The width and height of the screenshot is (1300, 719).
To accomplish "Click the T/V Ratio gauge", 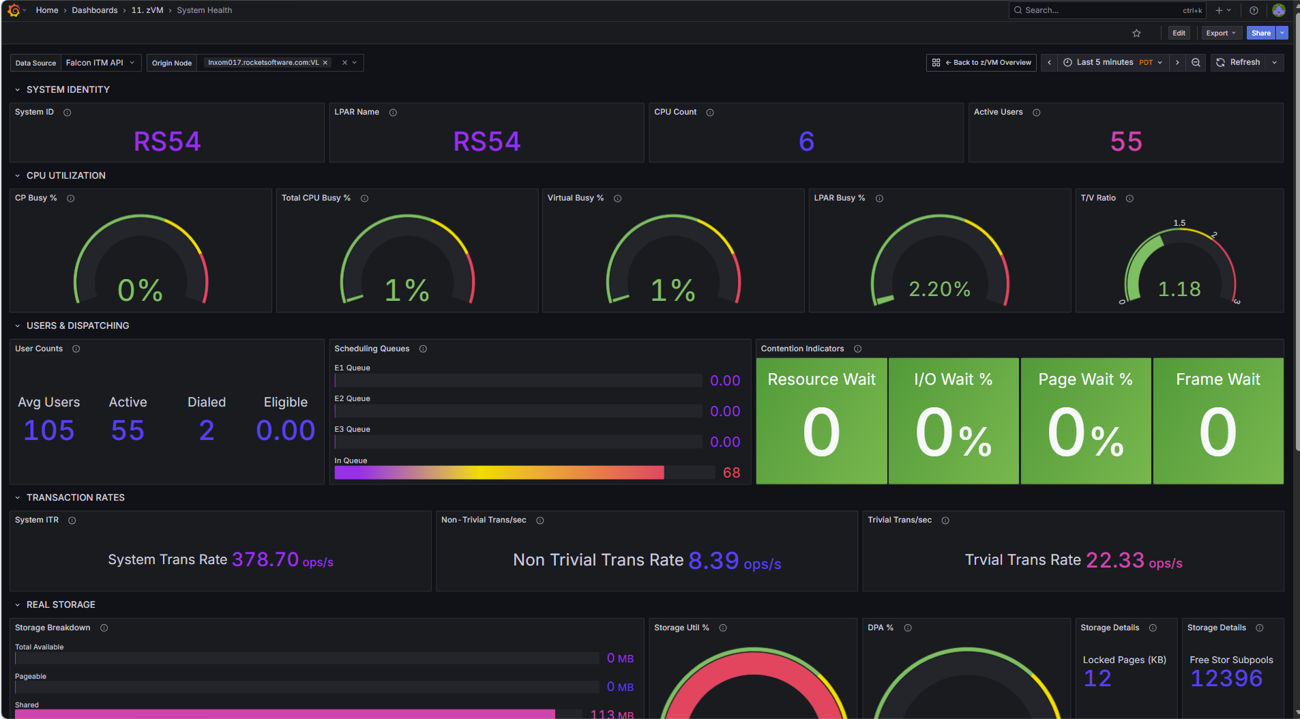I will click(1179, 266).
